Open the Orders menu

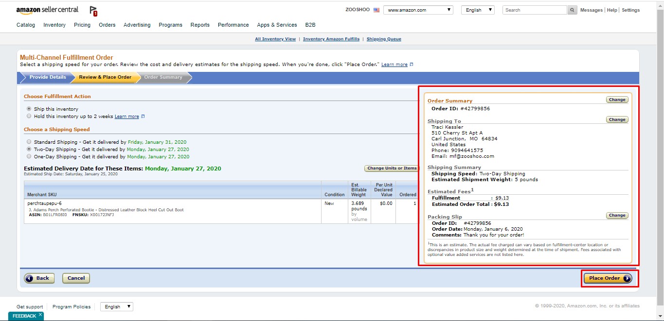click(107, 25)
